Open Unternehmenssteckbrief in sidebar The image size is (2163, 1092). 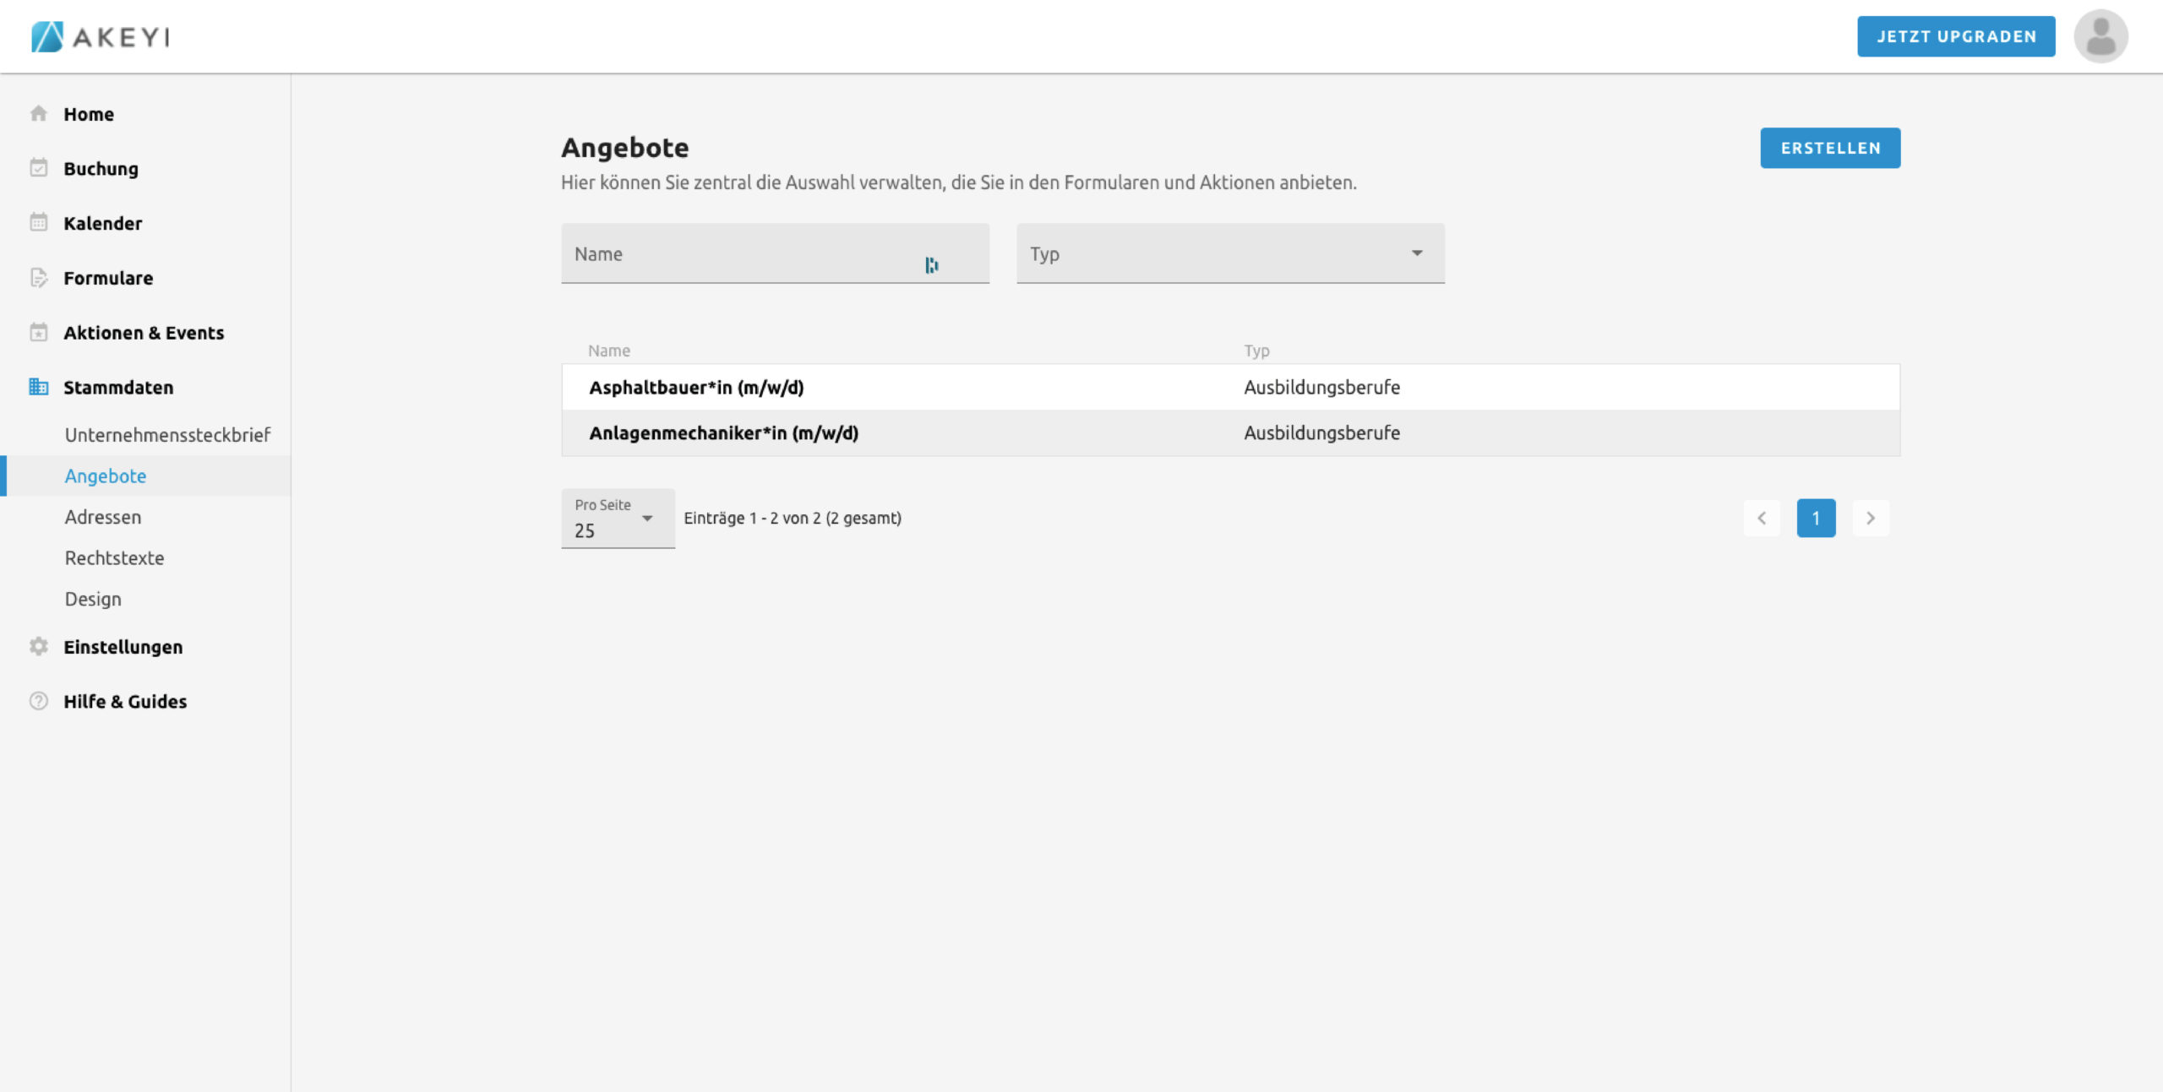(167, 435)
